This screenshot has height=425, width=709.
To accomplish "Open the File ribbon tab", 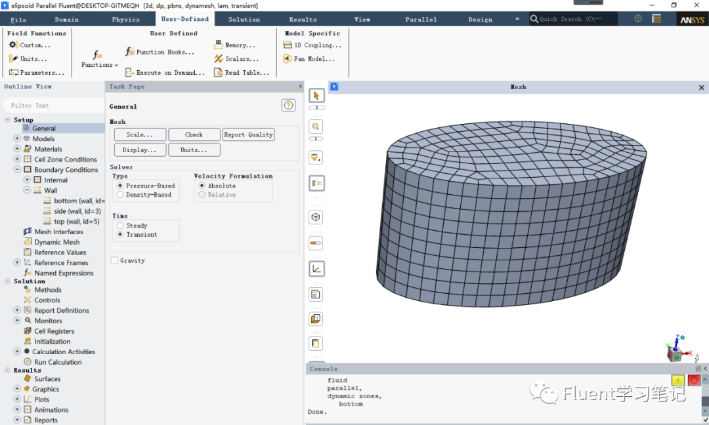I will pyautogui.click(x=18, y=20).
